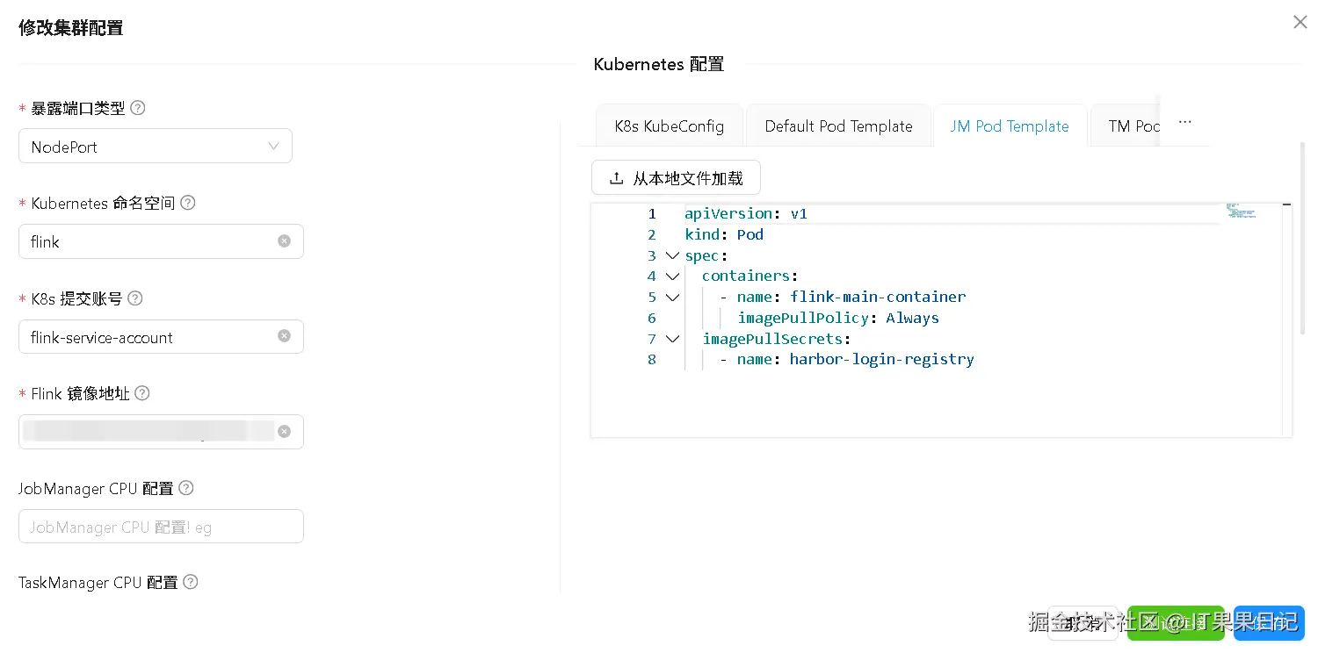Viewport: 1318px width, 653px height.
Task: Switch to the K8s KubeConfig tab
Action: tap(670, 126)
